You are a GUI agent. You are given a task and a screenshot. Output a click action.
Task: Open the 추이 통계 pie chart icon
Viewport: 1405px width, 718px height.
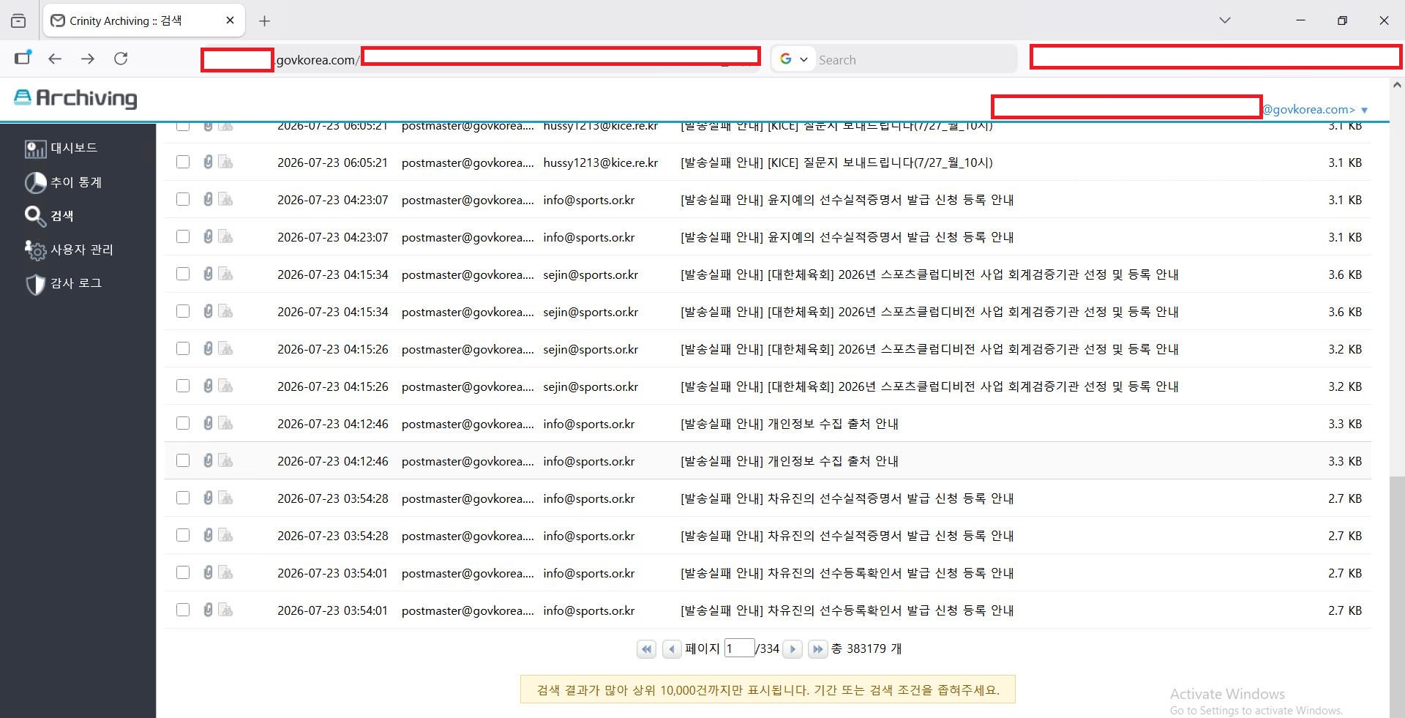coord(35,182)
